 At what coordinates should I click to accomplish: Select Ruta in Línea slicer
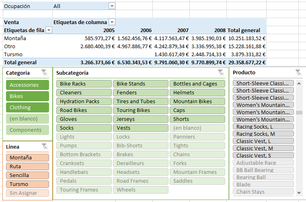coord(27,166)
